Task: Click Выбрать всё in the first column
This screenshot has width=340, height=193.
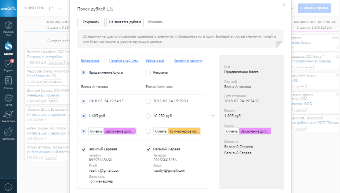Action: coord(90,60)
